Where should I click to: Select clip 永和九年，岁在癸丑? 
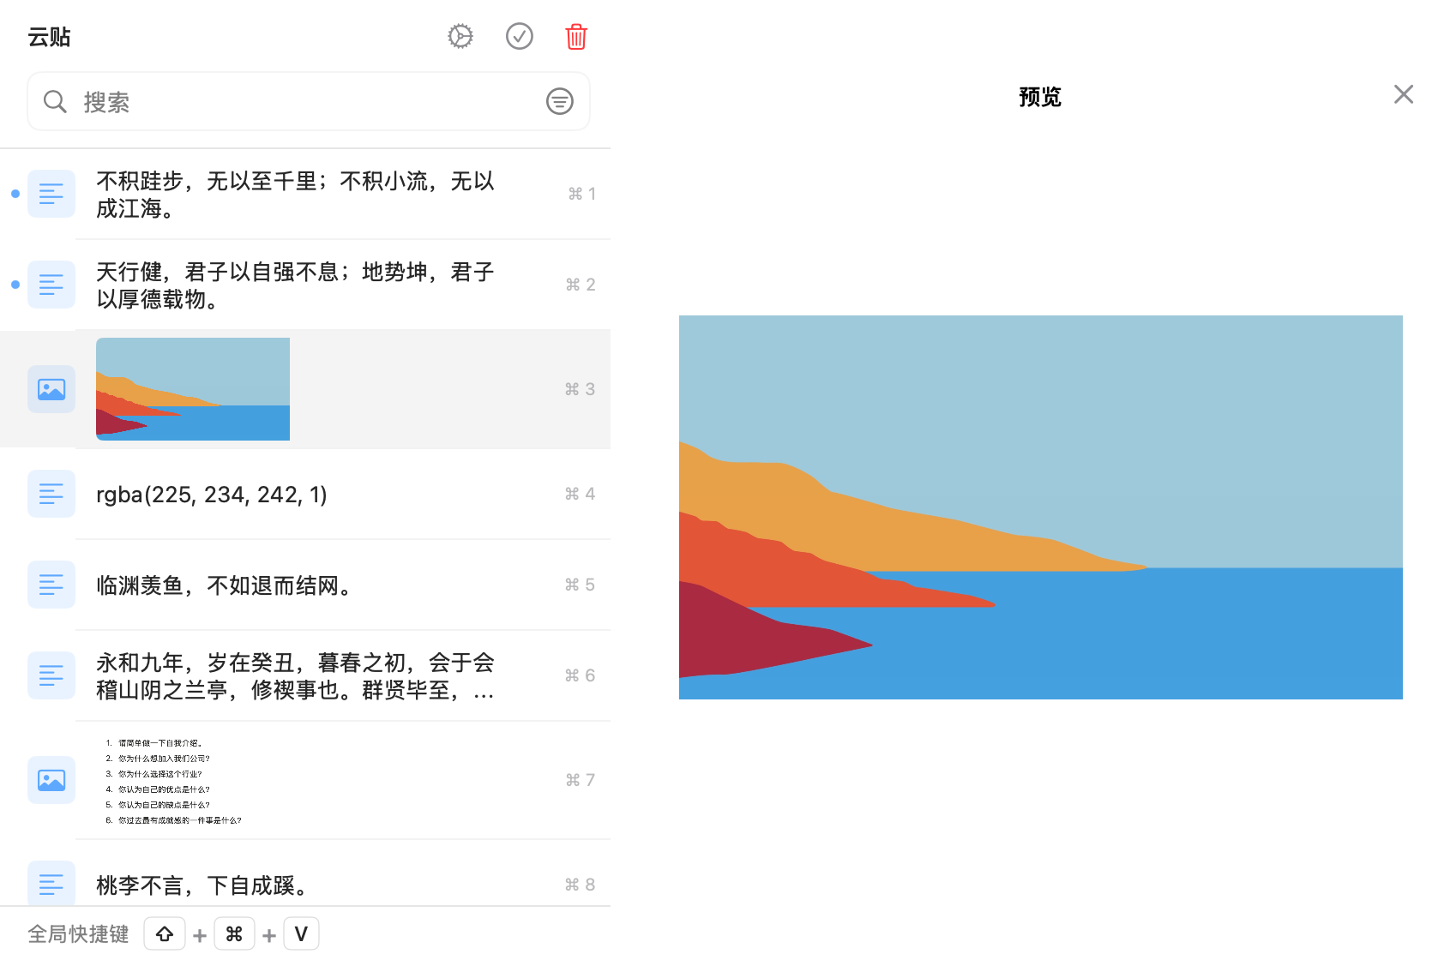305,675
